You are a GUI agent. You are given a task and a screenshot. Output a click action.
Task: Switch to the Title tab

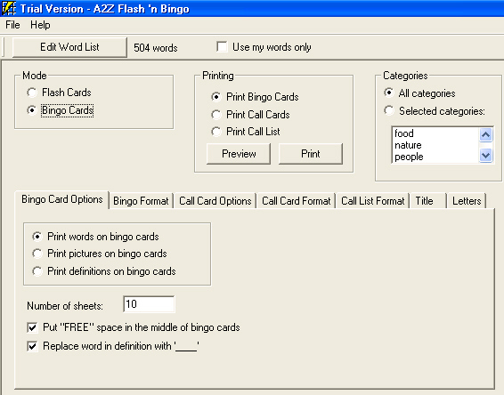pyautogui.click(x=428, y=201)
